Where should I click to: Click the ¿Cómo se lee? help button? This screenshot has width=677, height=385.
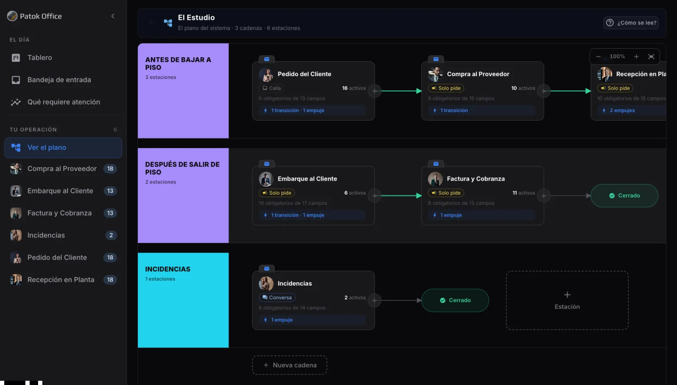click(x=631, y=23)
